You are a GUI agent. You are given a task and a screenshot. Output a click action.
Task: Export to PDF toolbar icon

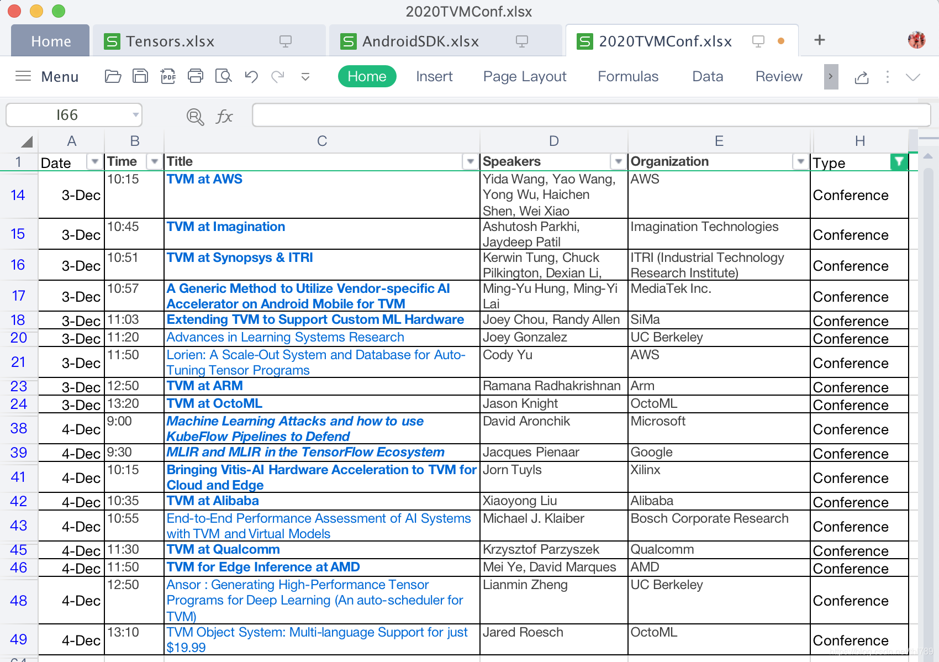coord(168,76)
